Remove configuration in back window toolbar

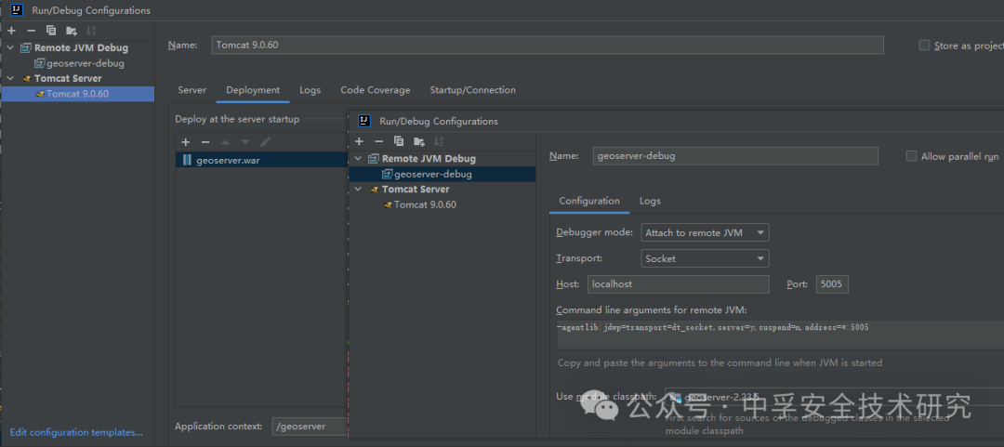click(31, 30)
